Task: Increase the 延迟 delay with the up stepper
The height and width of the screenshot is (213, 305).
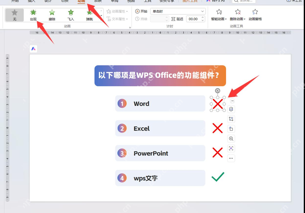Action: click(x=203, y=18)
